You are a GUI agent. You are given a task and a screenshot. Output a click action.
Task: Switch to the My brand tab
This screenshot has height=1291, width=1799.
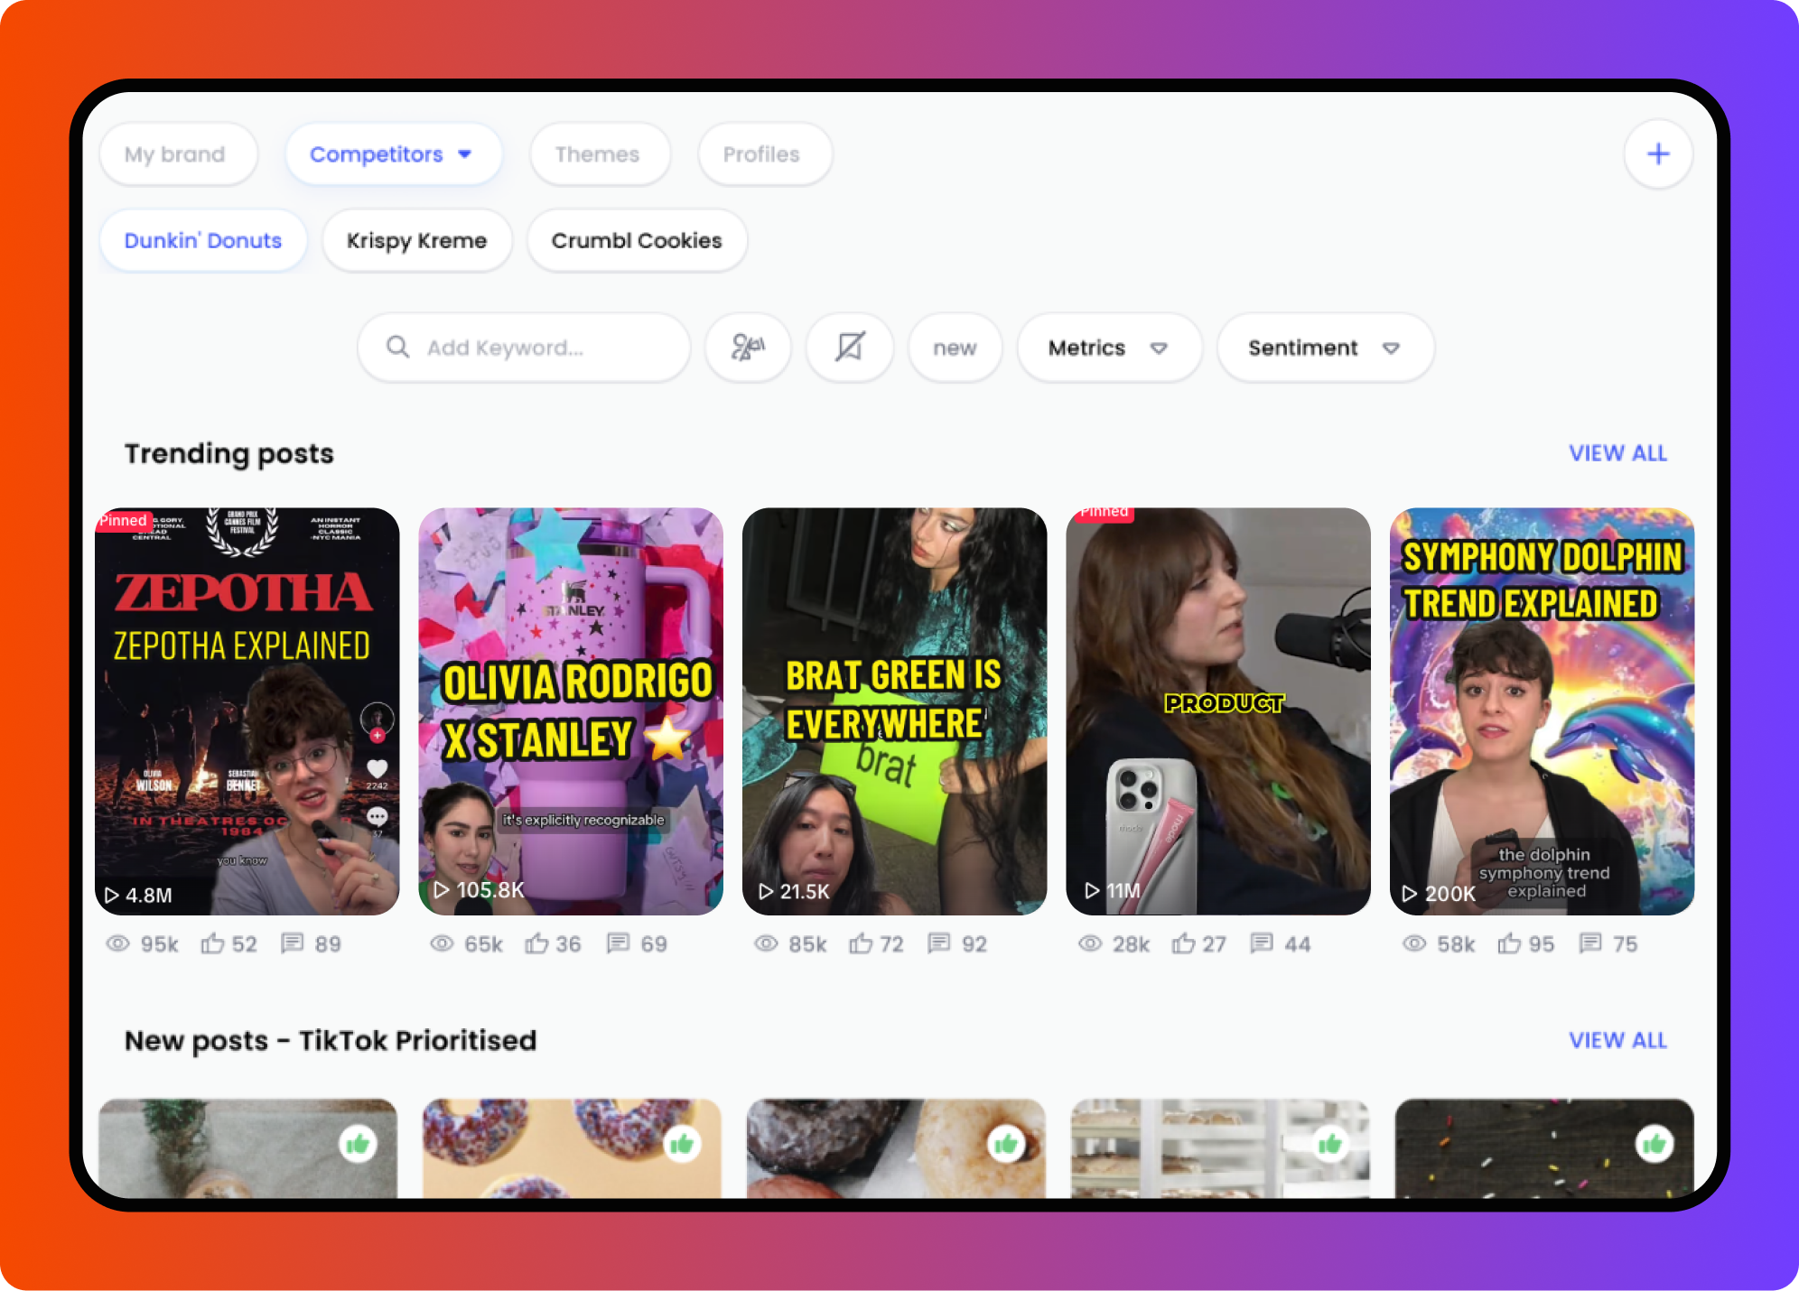point(175,154)
